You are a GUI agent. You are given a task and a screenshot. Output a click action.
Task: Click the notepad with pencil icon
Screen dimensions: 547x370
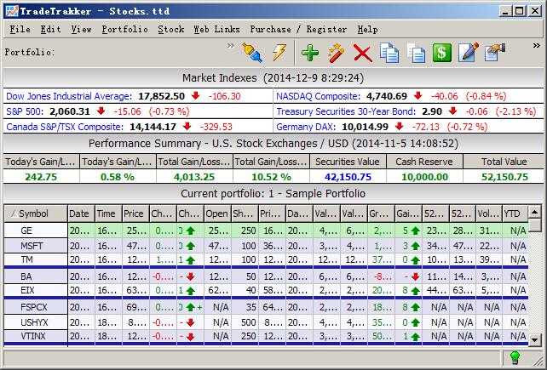pos(468,53)
